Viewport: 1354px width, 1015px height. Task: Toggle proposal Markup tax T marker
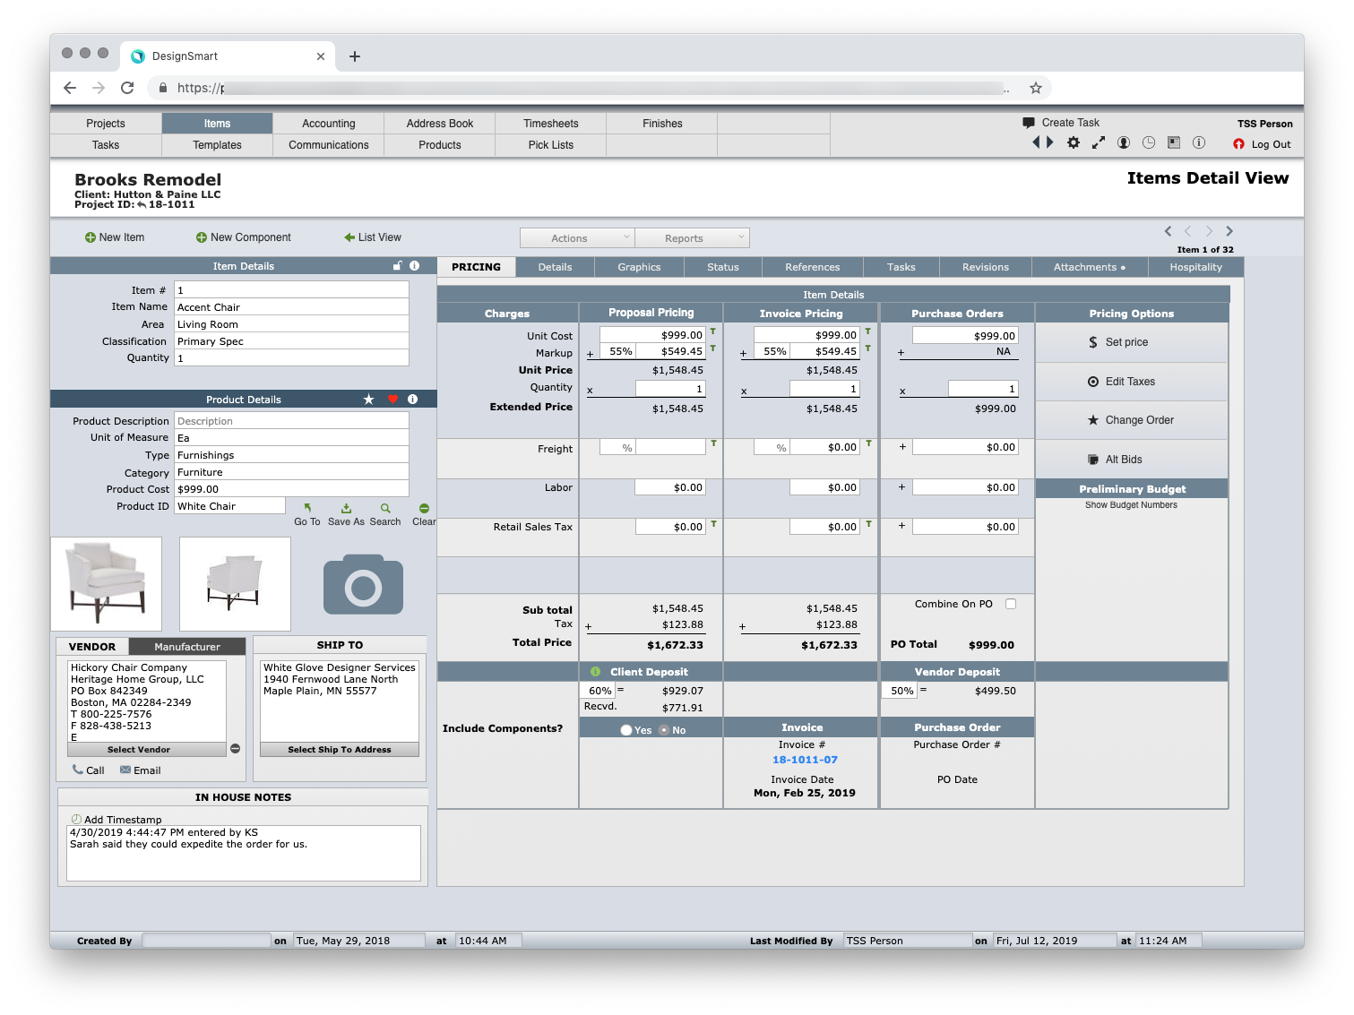713,348
